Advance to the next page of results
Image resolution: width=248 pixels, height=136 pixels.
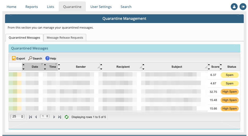(54, 117)
